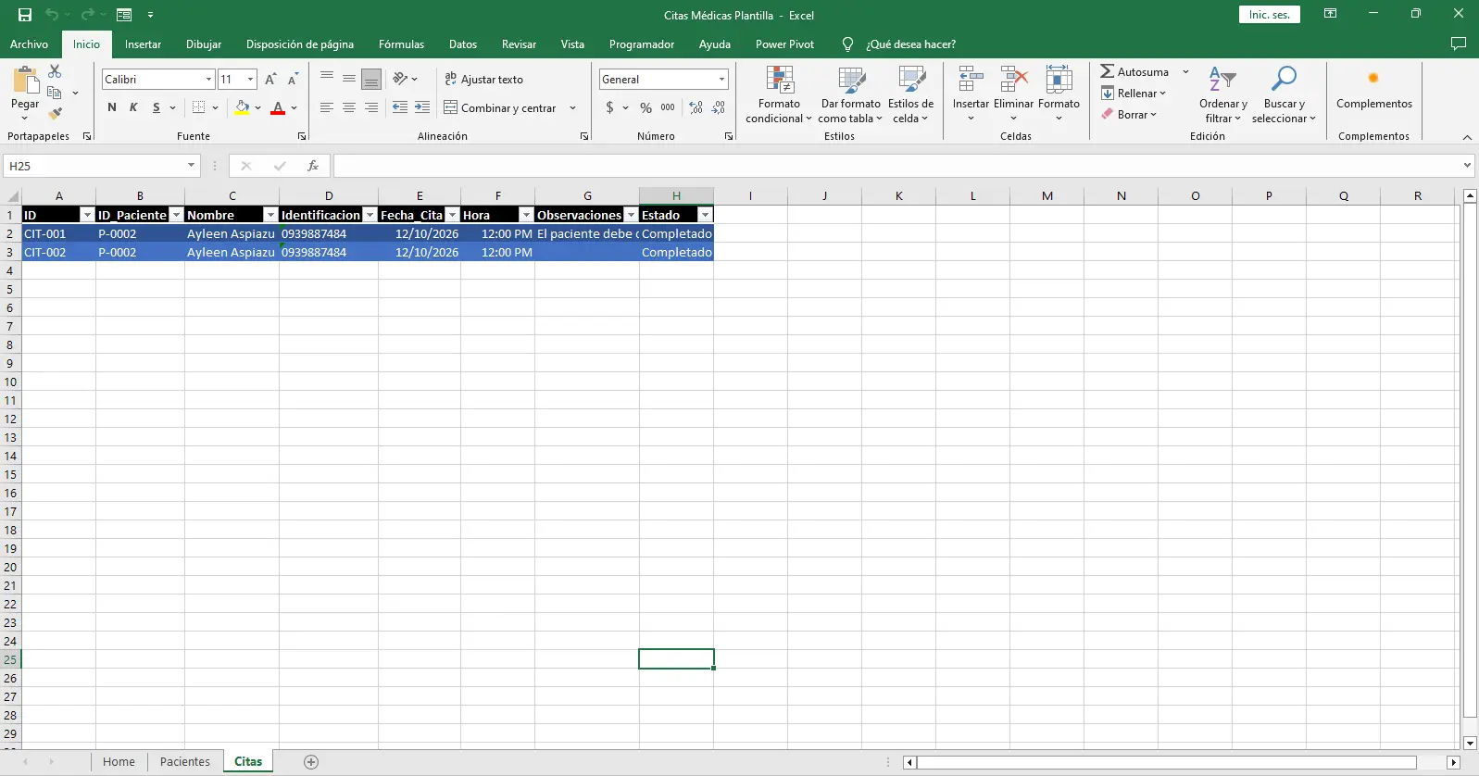The width and height of the screenshot is (1479, 776).
Task: Open the font name Calibri dropdown
Action: pyautogui.click(x=208, y=80)
